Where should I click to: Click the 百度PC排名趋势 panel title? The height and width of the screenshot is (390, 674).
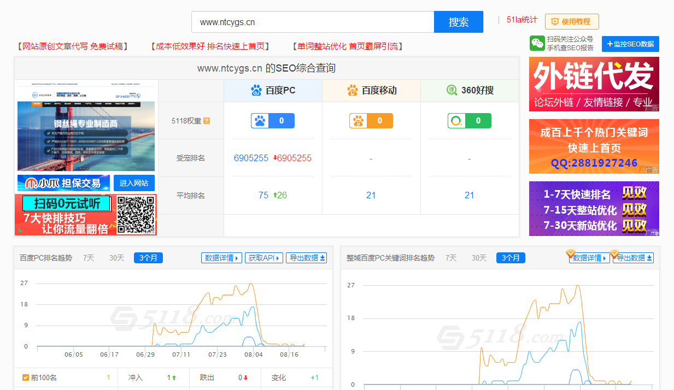click(x=46, y=258)
